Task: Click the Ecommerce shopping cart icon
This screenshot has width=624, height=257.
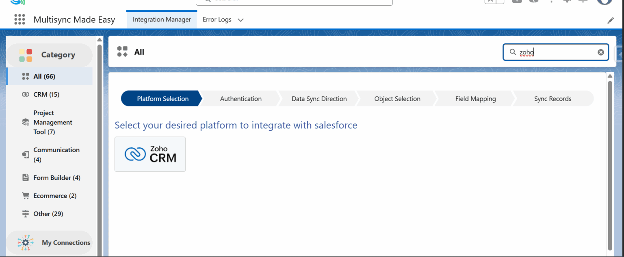Action: click(26, 196)
